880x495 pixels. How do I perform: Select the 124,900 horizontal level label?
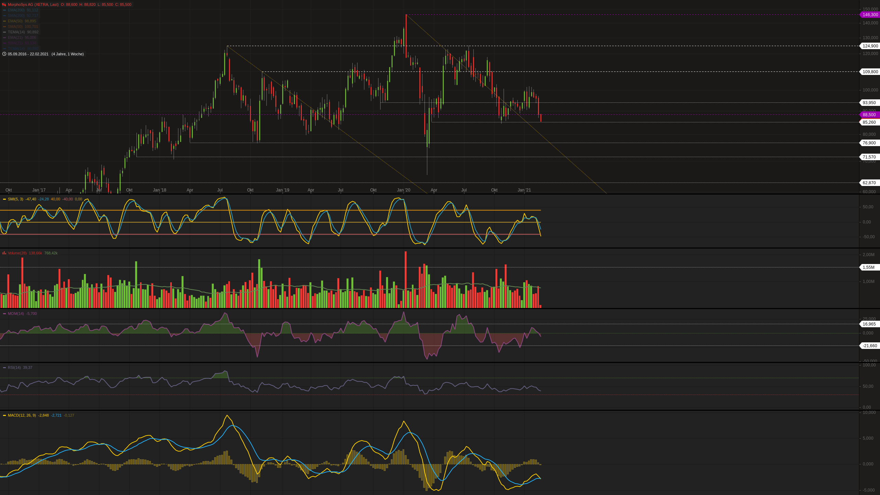[870, 46]
